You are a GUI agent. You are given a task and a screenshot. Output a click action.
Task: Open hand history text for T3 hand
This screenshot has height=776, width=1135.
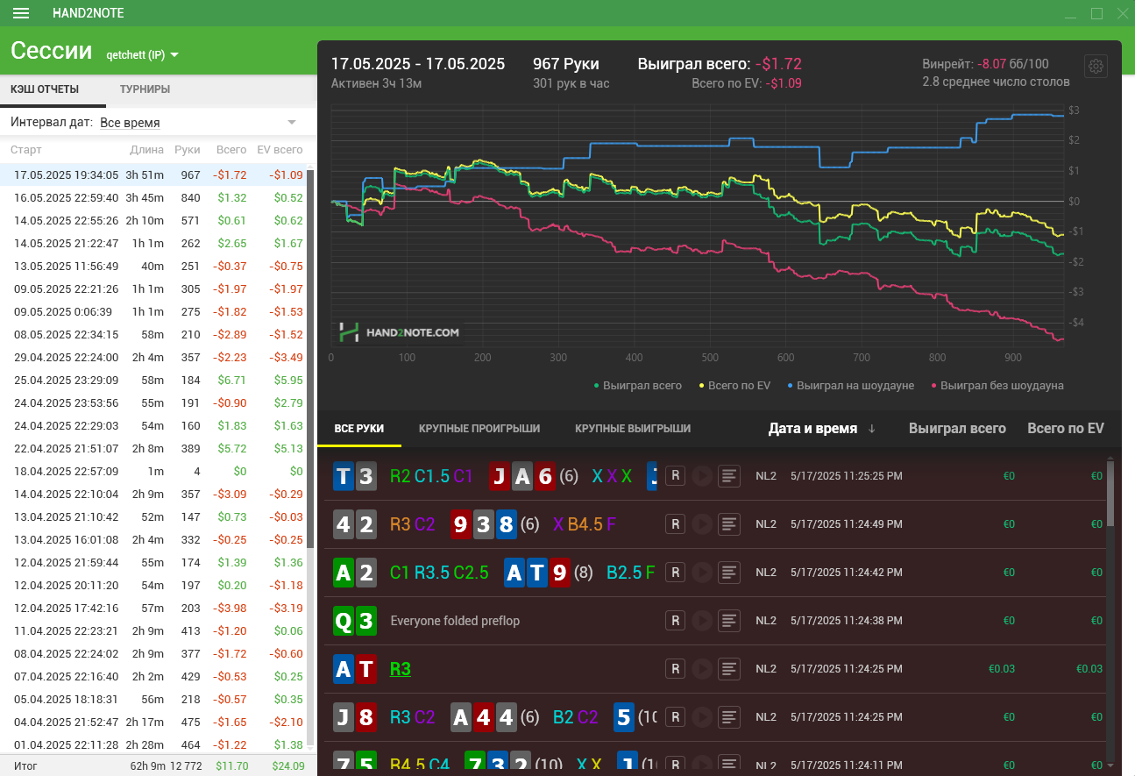pos(729,475)
